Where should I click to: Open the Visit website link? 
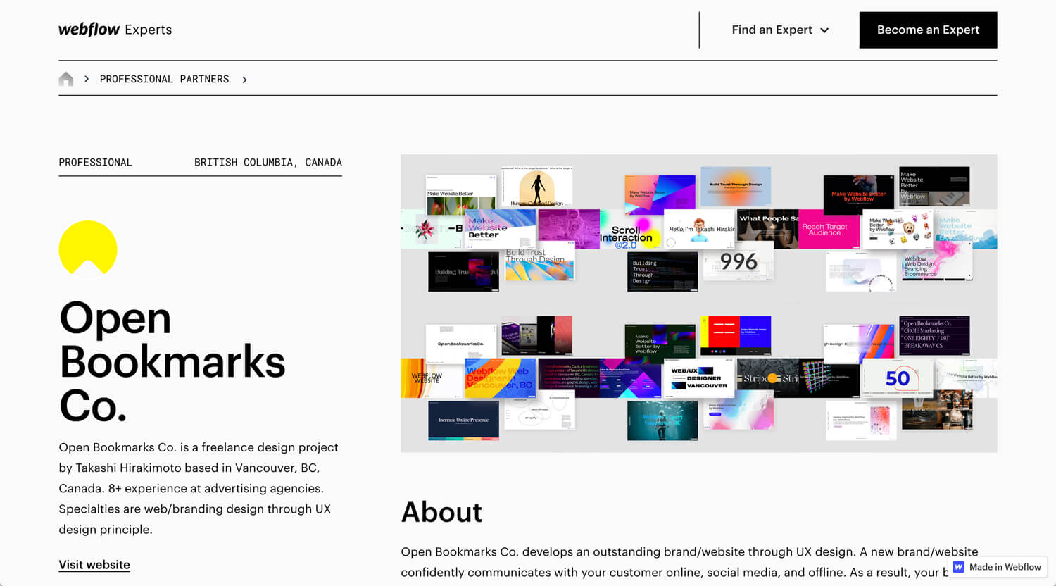(94, 565)
